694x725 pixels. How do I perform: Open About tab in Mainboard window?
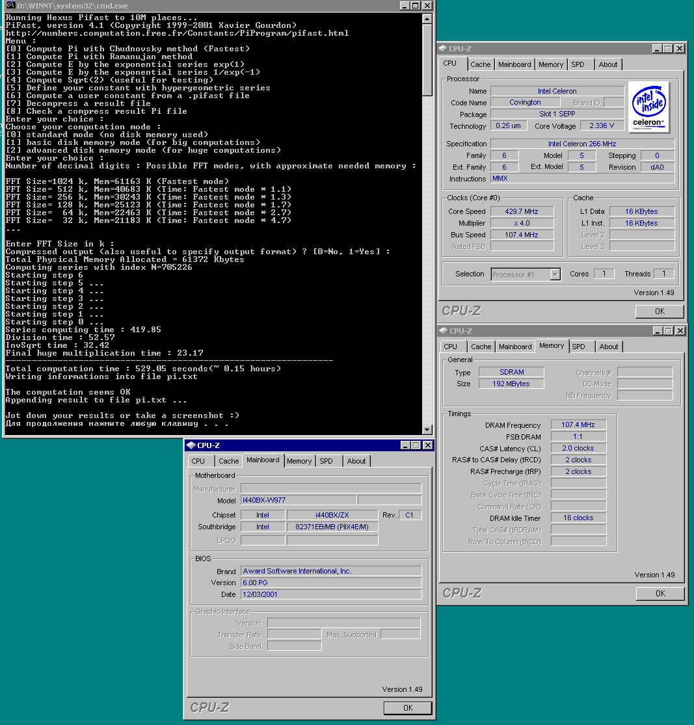[x=356, y=461]
